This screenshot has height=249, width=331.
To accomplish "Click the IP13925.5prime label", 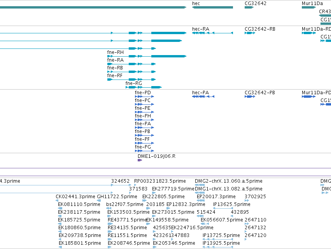I will coord(221,243).
